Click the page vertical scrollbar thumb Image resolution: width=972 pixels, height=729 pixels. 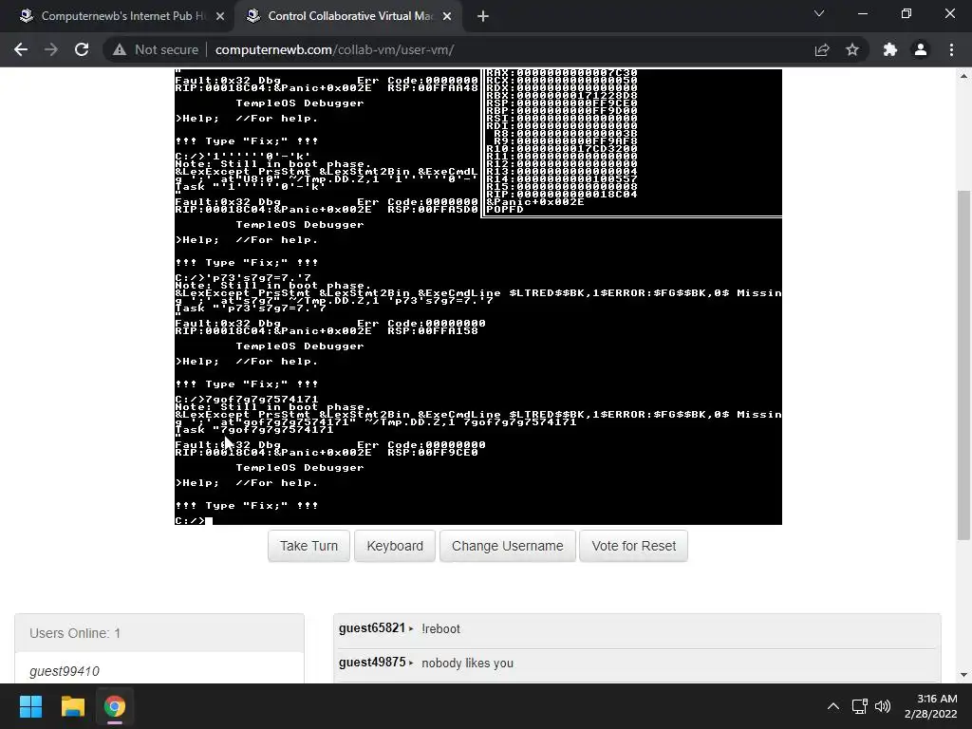(963, 364)
